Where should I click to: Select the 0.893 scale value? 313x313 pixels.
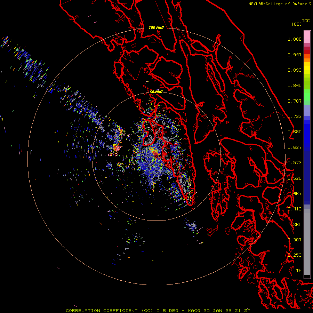pyautogui.click(x=295, y=70)
